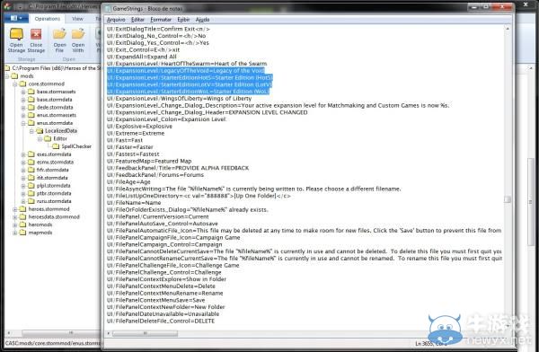Screen dimensions: 539x352
Task: Collapse the enus.stormdata tree node
Action: (23, 123)
